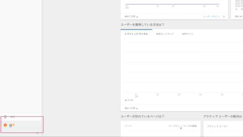Select the トラフィック チャネル tab
243x137 pixels.
pos(136,34)
